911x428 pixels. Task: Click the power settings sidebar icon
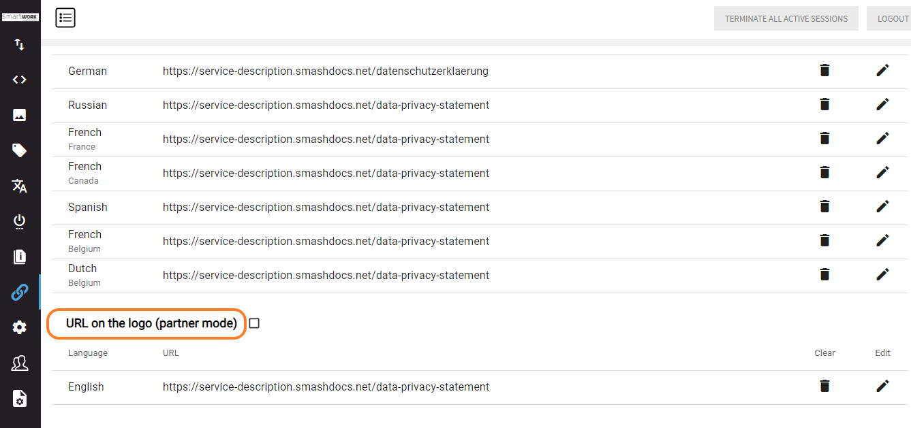click(20, 221)
